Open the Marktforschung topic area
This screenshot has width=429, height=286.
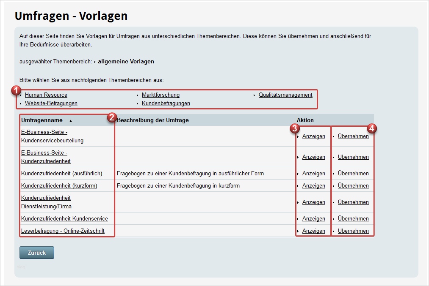[161, 95]
